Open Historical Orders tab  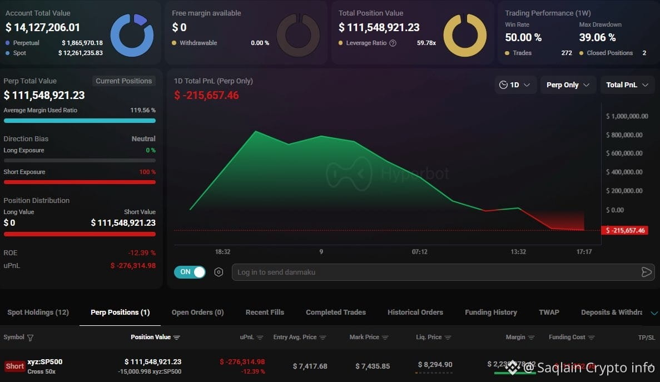[x=415, y=312]
